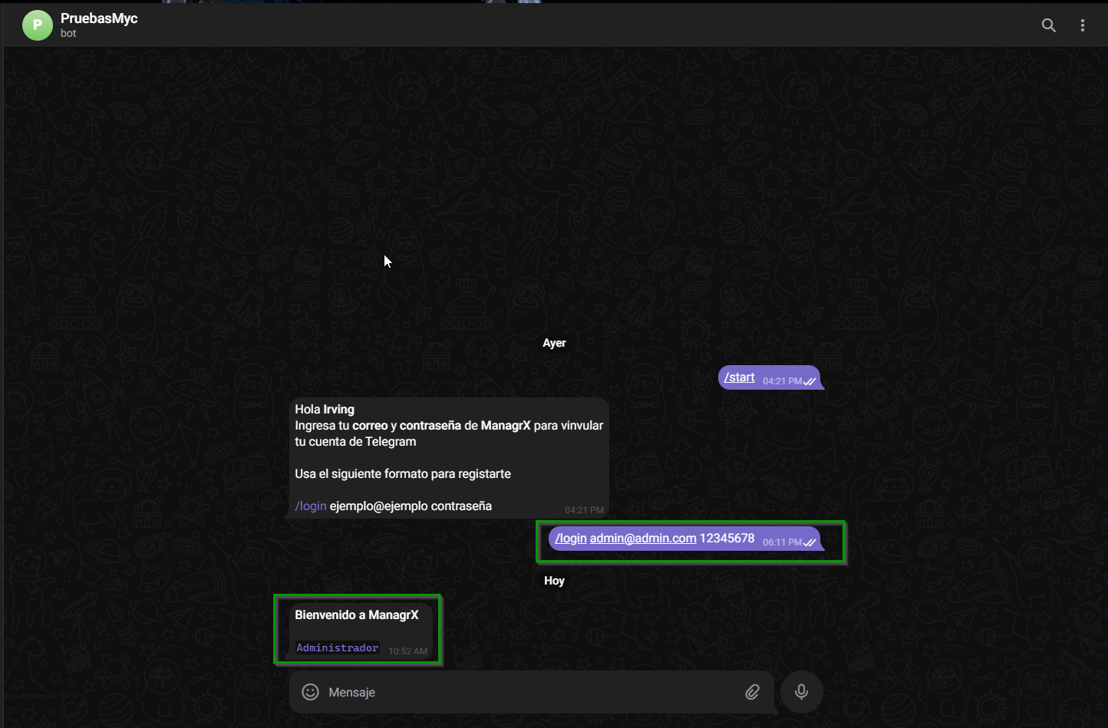Screen dimensions: 1108x728
Task: Select the Bienvenido a ManagrX message
Action: click(x=357, y=615)
